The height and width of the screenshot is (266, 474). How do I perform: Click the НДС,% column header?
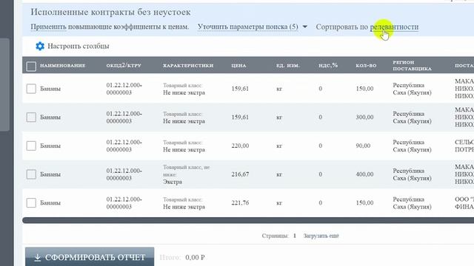(x=328, y=66)
